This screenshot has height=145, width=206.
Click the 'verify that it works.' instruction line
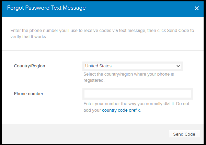click(x=29, y=37)
